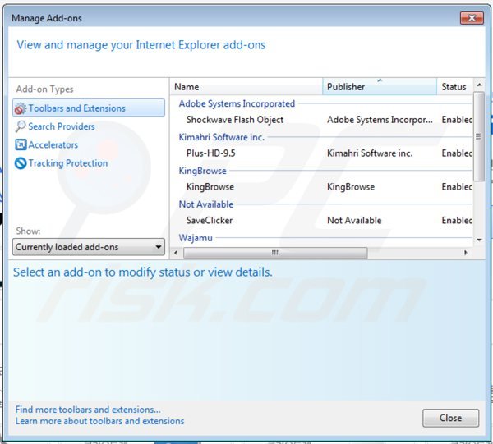Sort list by Name column header
The width and height of the screenshot is (493, 444).
pos(246,87)
